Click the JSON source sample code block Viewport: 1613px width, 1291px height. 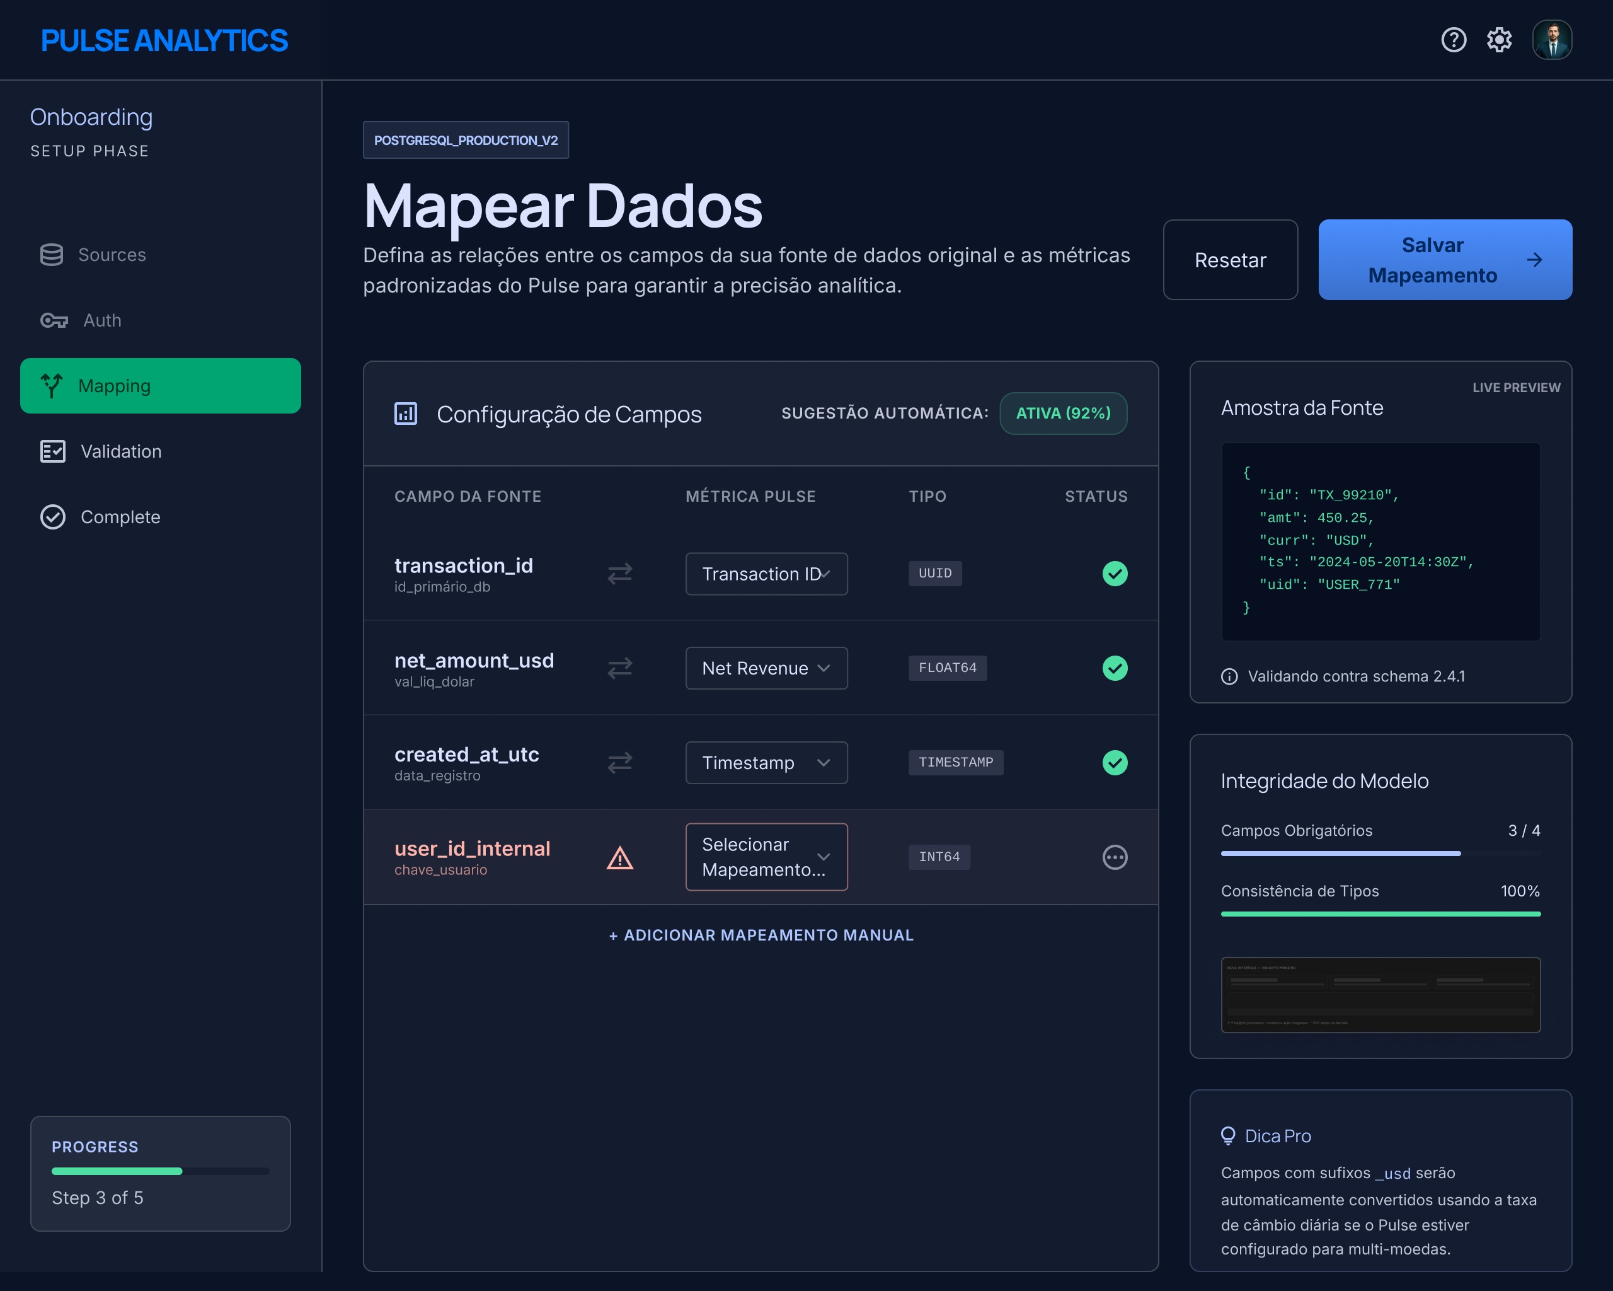click(1381, 541)
